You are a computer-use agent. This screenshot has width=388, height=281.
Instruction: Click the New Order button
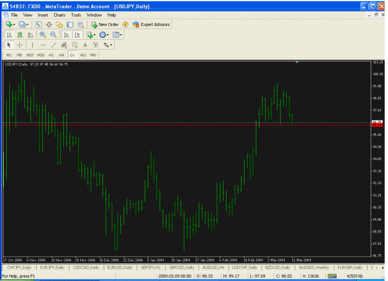tap(105, 24)
